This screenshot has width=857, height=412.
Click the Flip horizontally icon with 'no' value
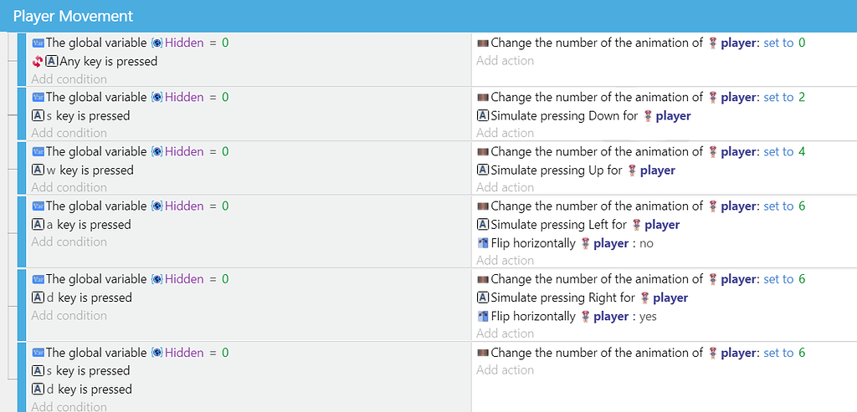click(x=483, y=243)
